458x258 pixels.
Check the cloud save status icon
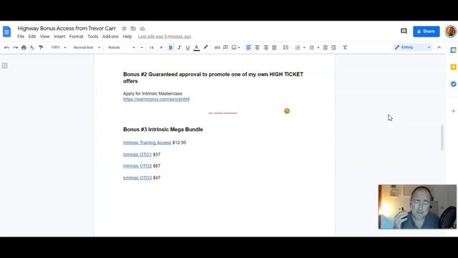[x=142, y=29]
